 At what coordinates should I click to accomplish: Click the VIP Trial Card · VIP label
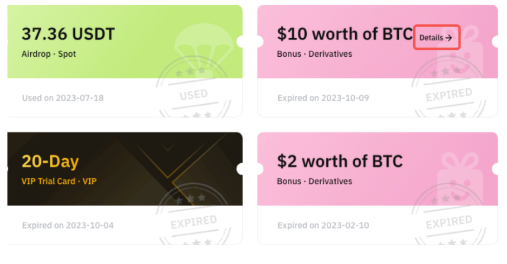[x=59, y=181]
